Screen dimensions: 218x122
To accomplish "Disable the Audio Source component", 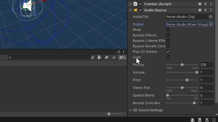I will click(140, 10).
